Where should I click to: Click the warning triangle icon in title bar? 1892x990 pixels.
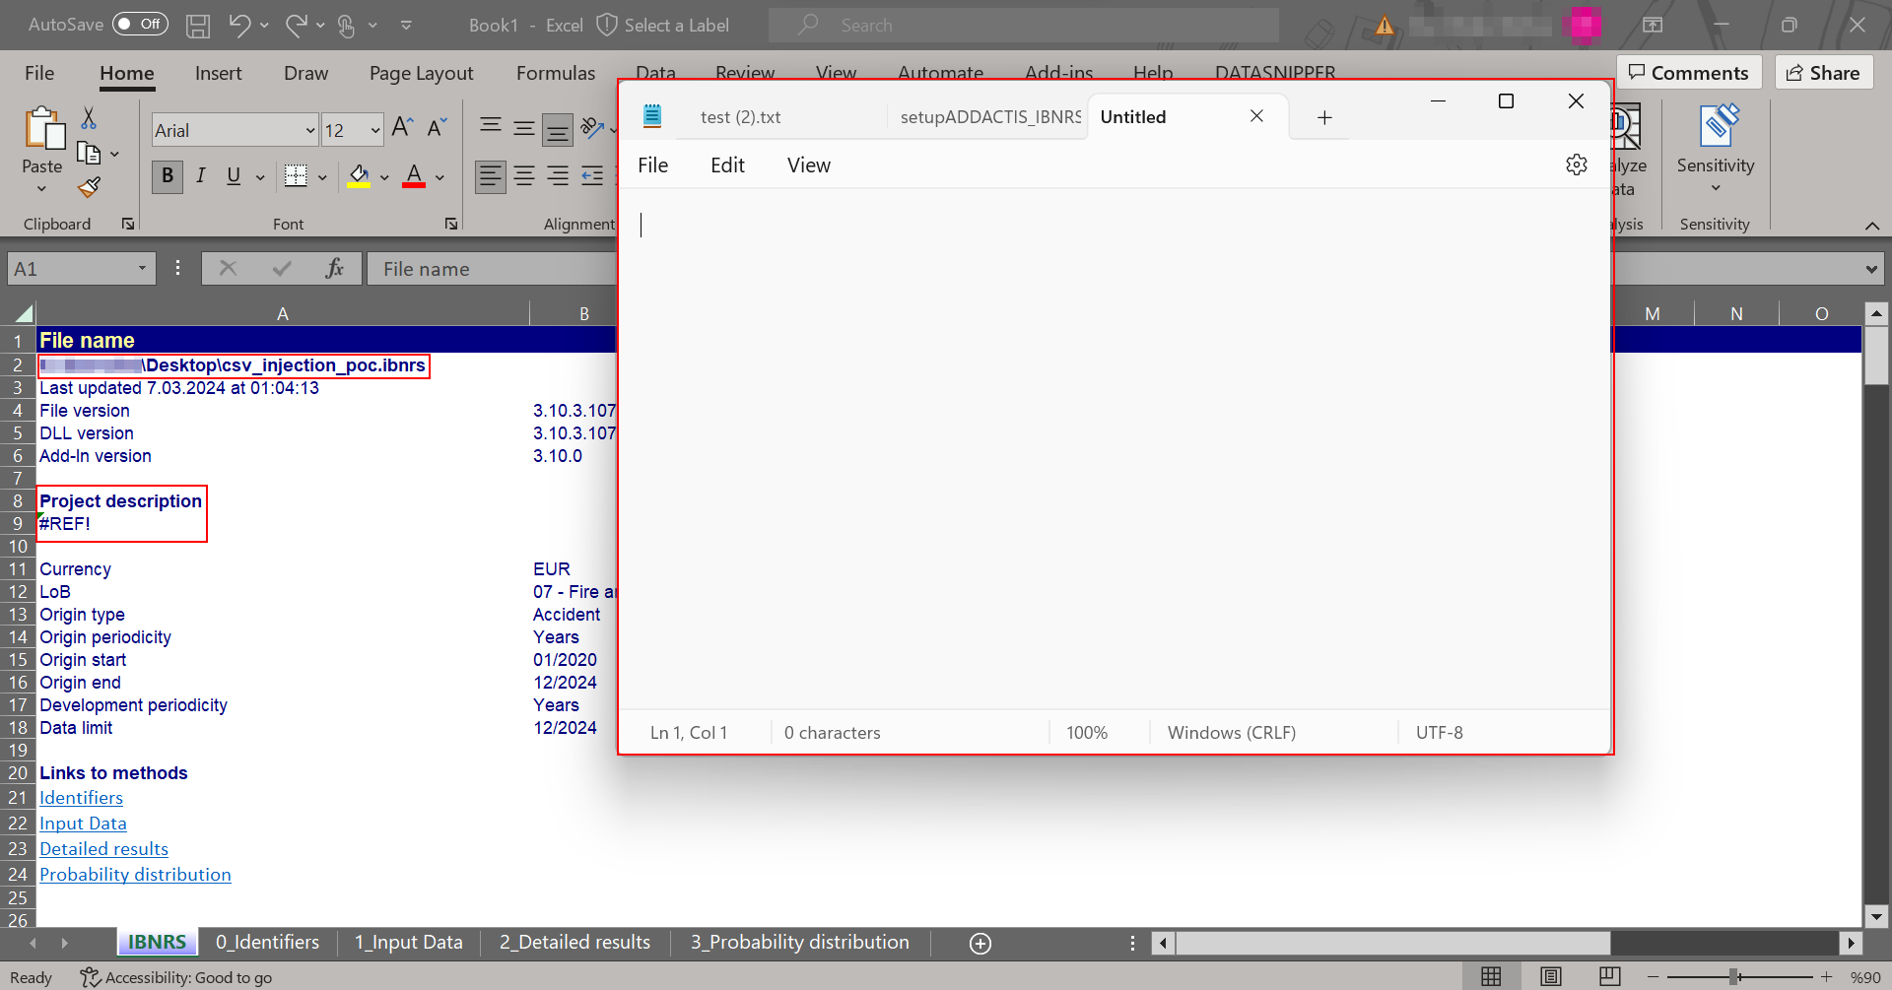pyautogui.click(x=1385, y=26)
